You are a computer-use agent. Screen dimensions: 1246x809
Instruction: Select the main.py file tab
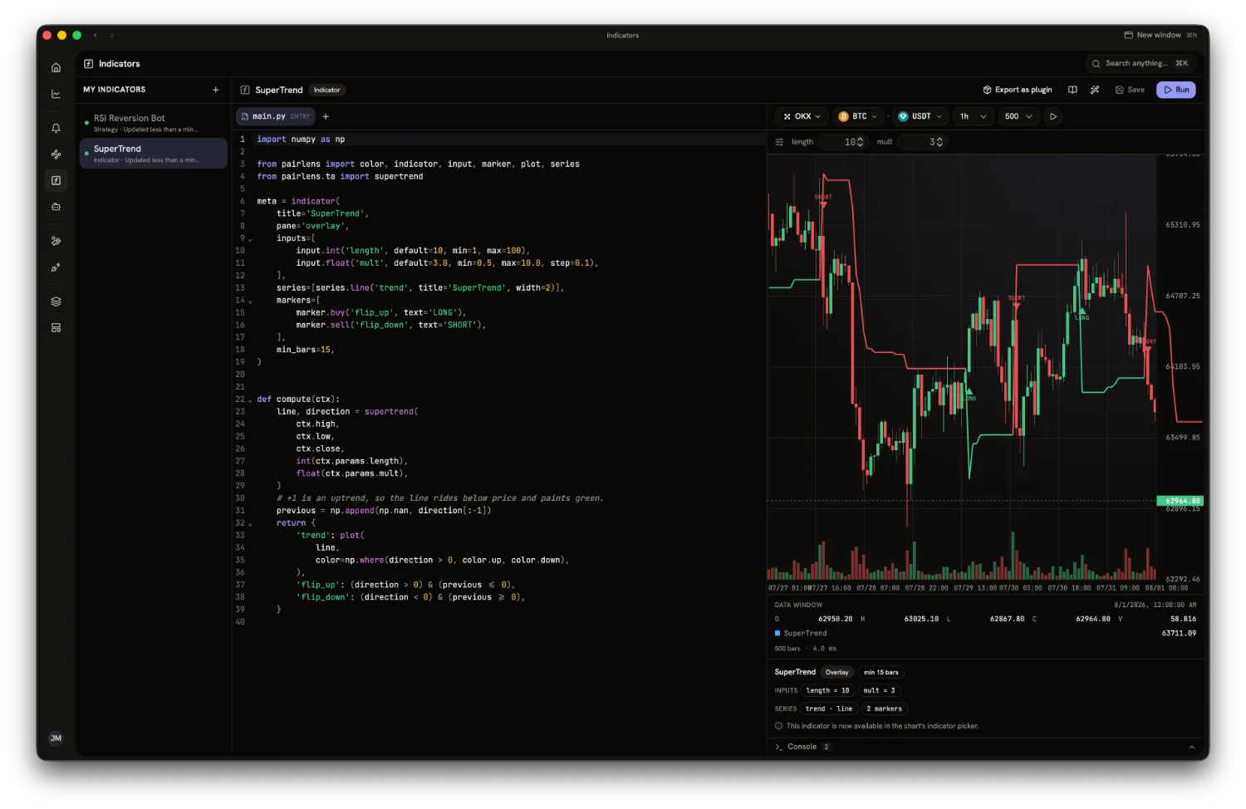pyautogui.click(x=275, y=116)
